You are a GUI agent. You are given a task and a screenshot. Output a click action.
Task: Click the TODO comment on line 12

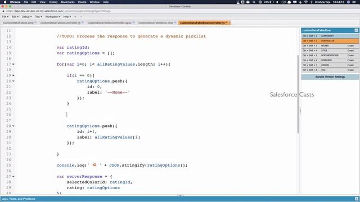tap(131, 36)
